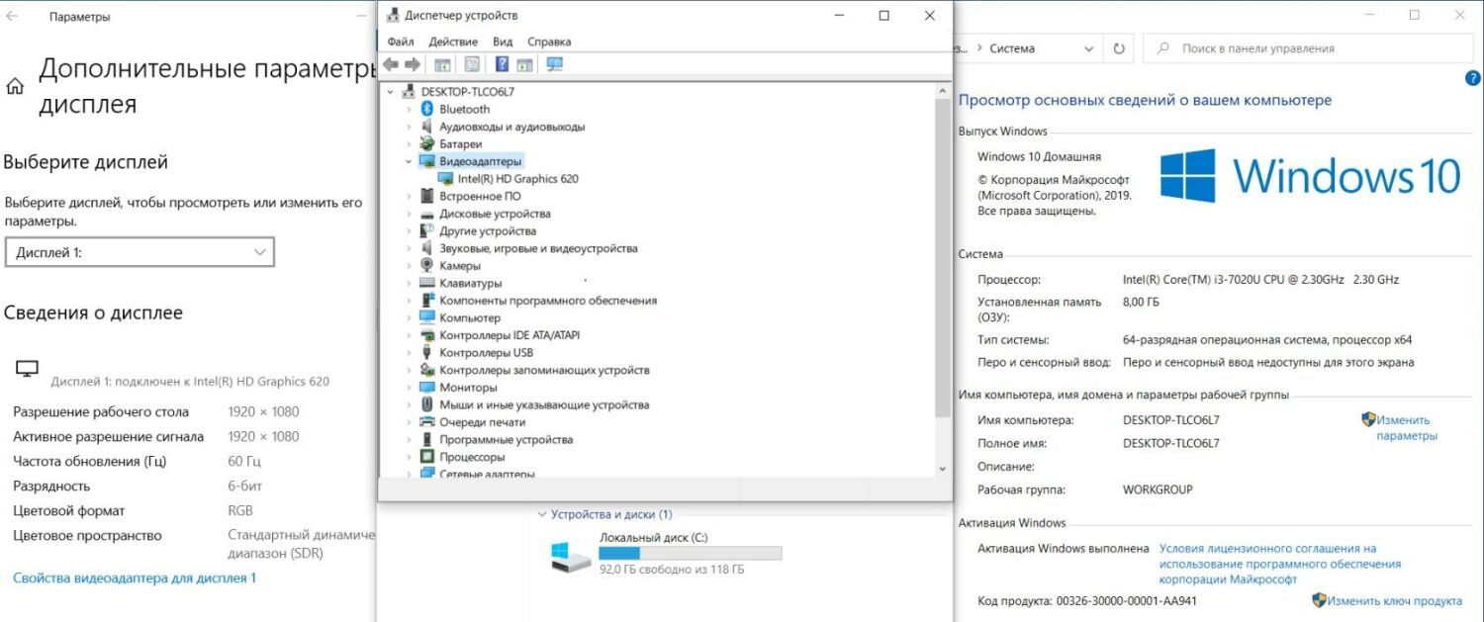Click the Изменить ключ продукта link
1484x622 pixels.
1394,600
